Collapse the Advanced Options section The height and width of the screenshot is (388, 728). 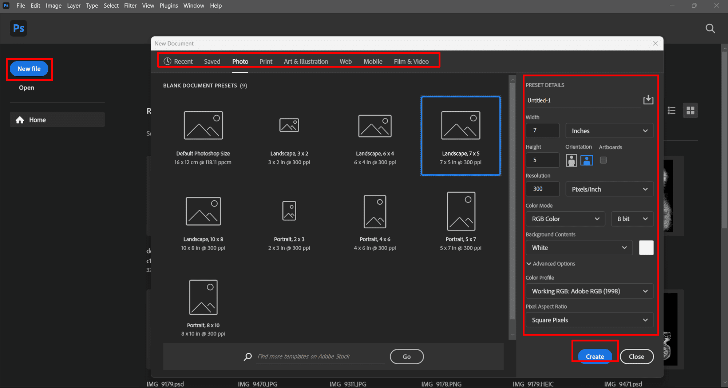(x=551, y=264)
